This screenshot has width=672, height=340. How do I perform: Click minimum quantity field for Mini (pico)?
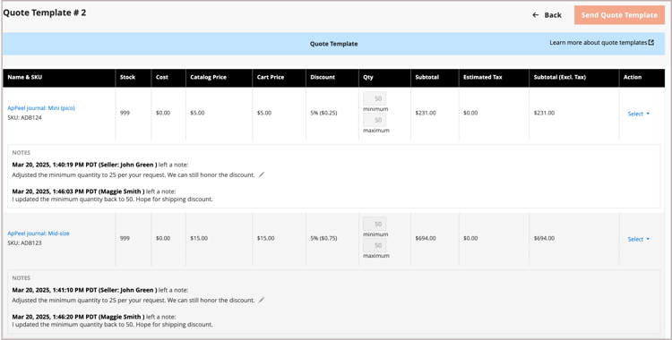point(375,98)
